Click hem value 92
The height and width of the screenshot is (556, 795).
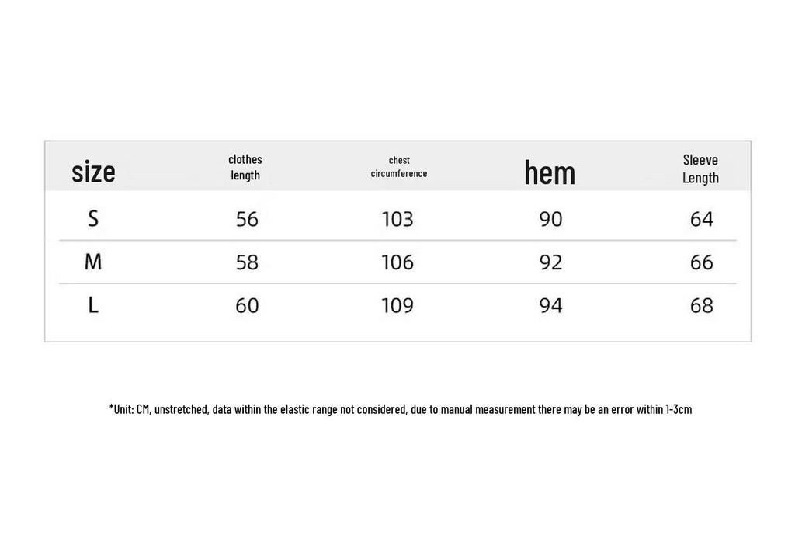550,262
